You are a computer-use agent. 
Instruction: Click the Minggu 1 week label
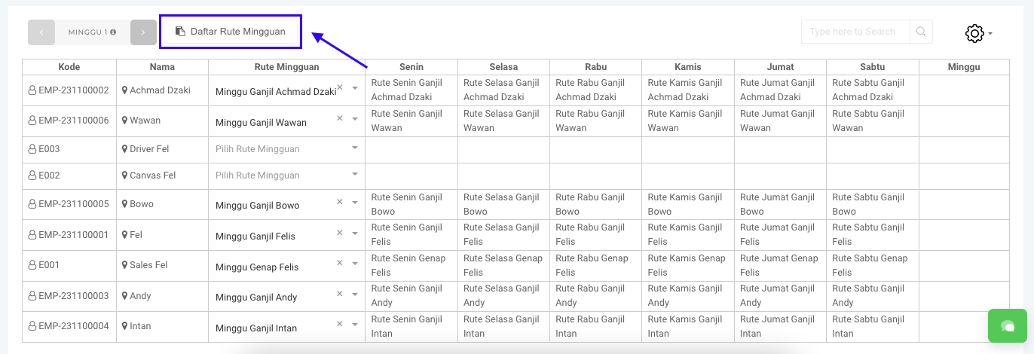(x=89, y=32)
